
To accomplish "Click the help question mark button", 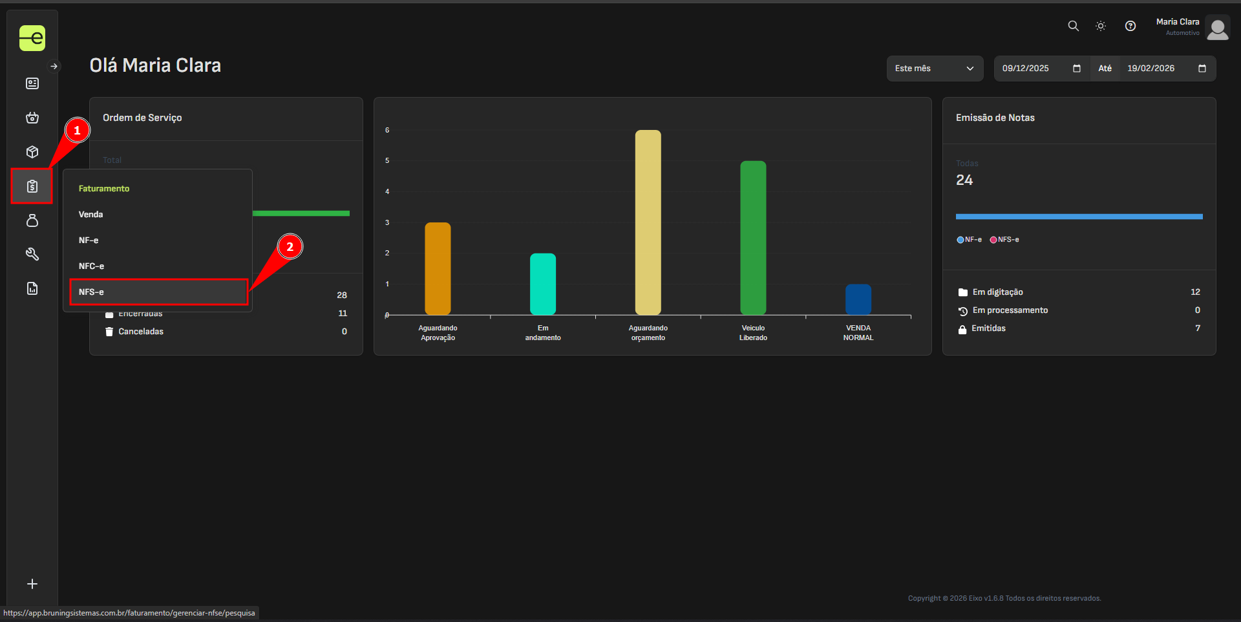I will (1130, 26).
